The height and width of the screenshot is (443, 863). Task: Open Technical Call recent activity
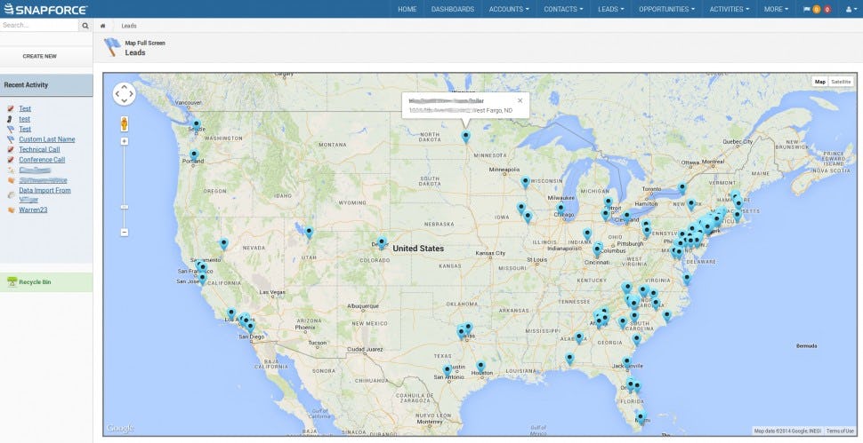39,149
